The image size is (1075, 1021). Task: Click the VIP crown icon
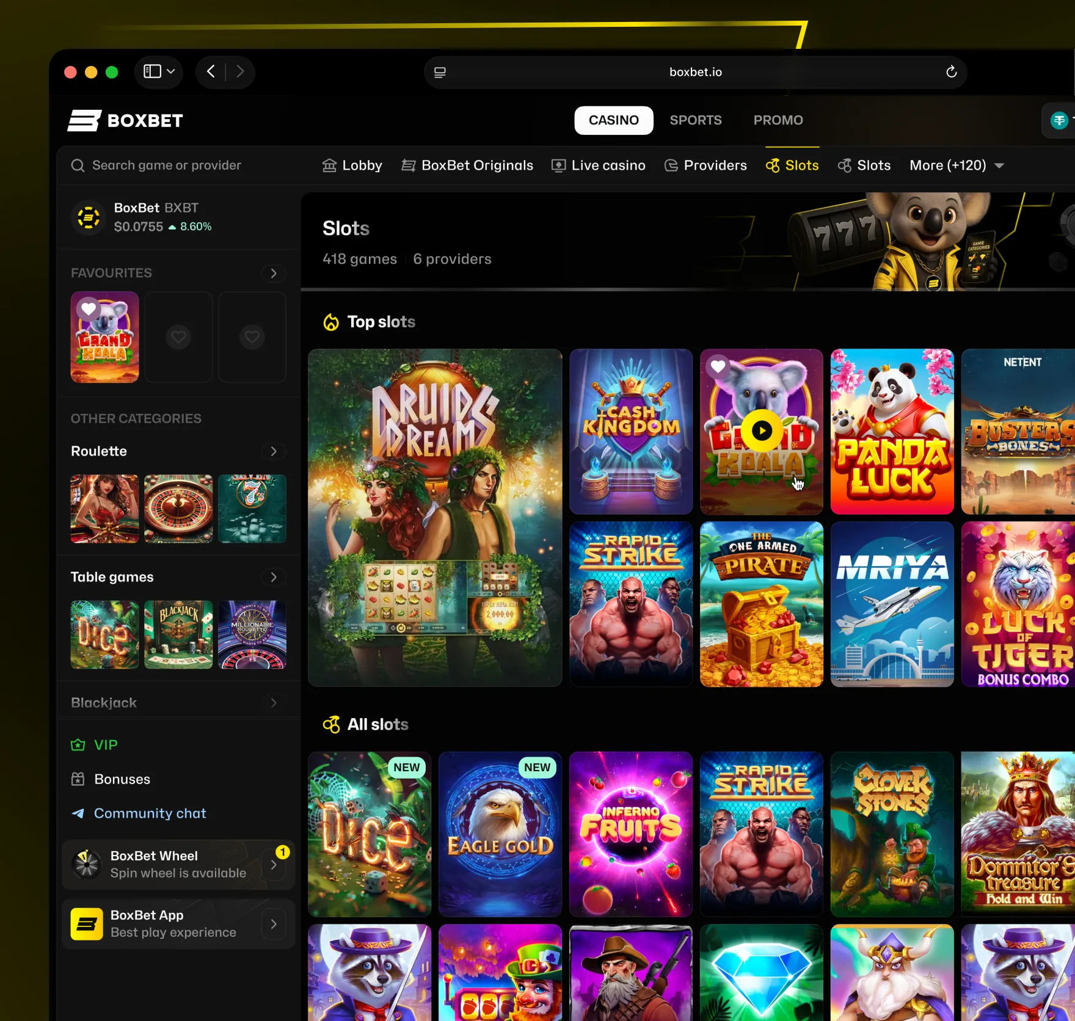[x=78, y=745]
